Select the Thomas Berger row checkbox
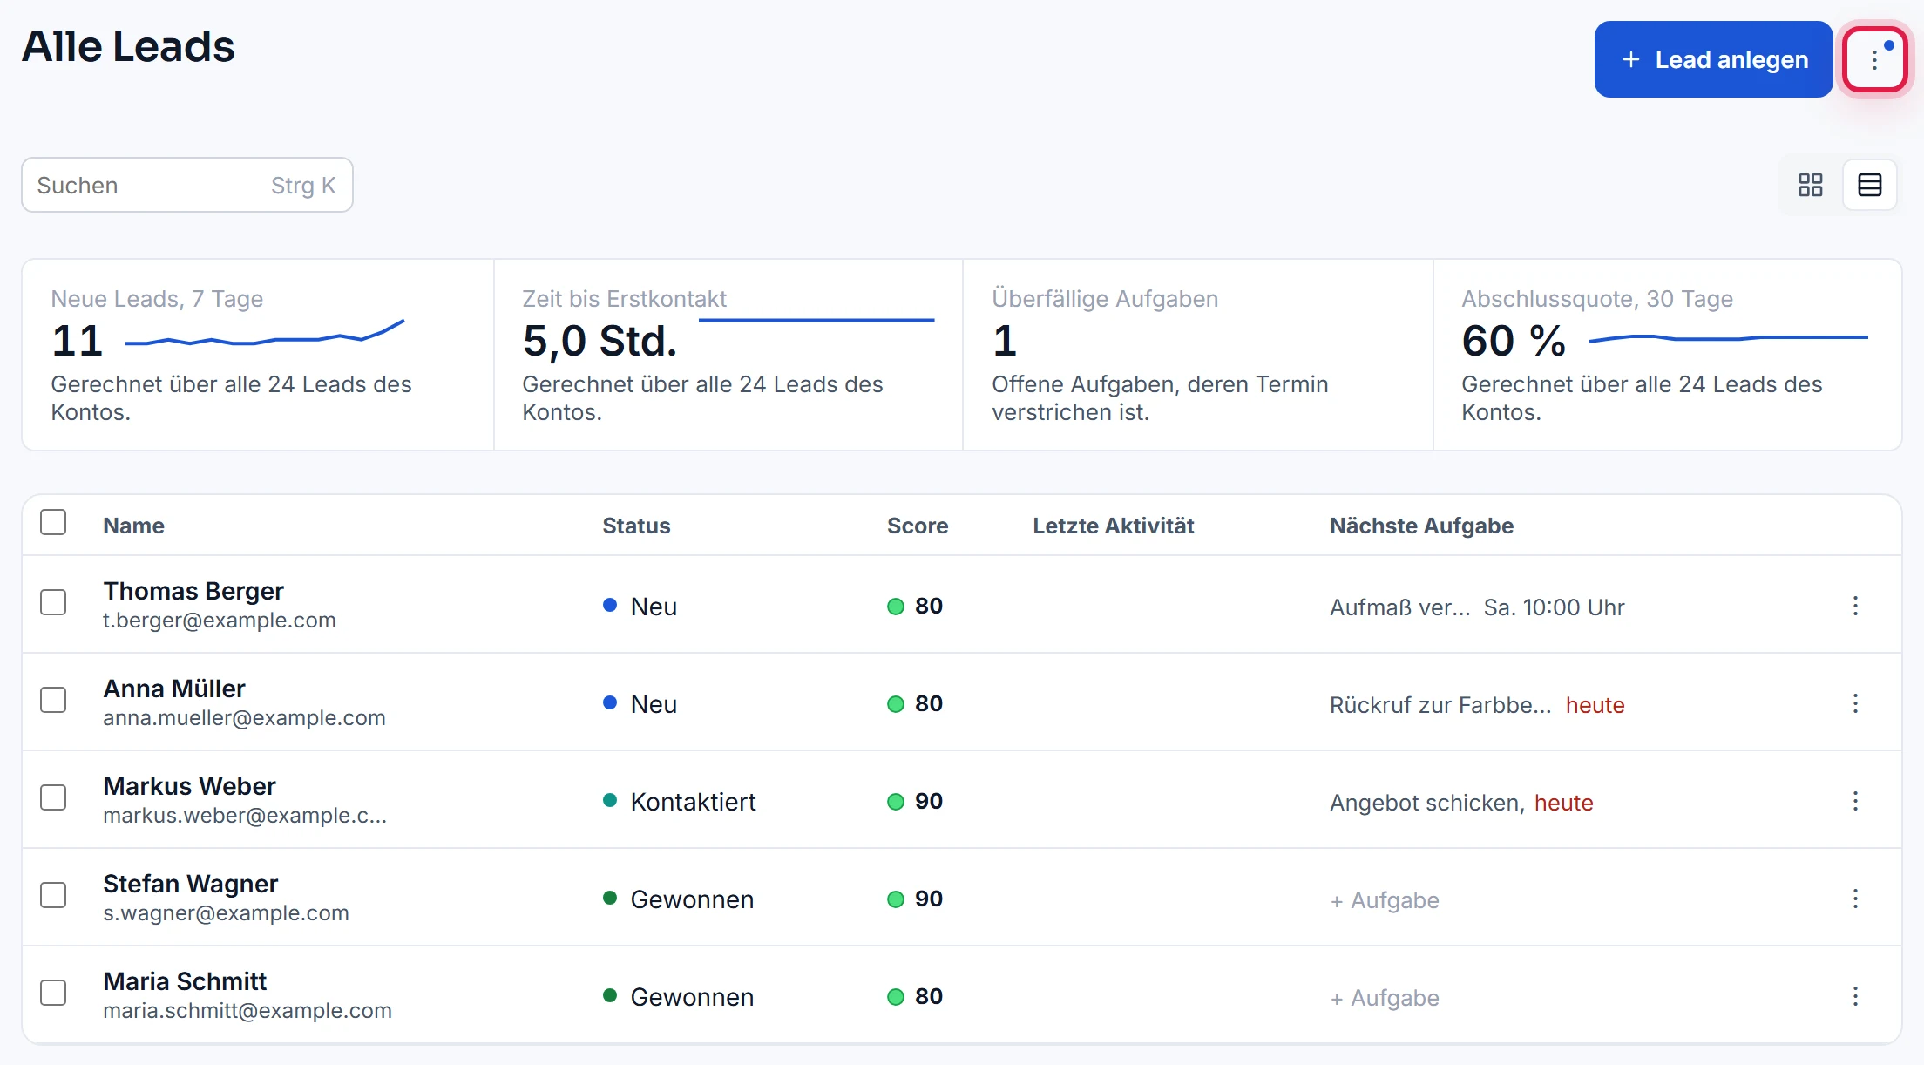 (53, 602)
